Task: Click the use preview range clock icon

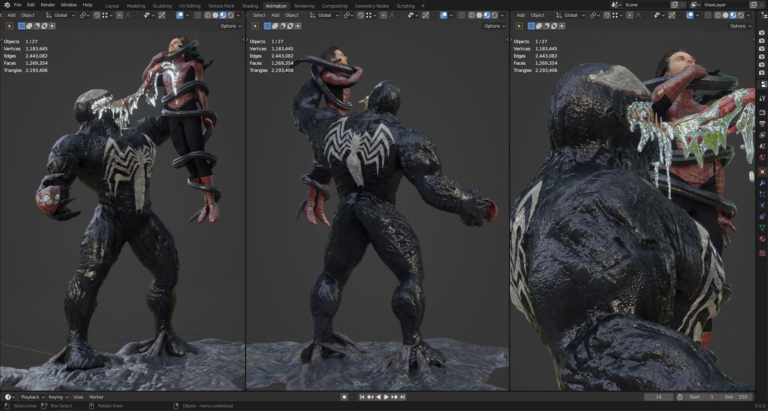Action: [x=680, y=397]
